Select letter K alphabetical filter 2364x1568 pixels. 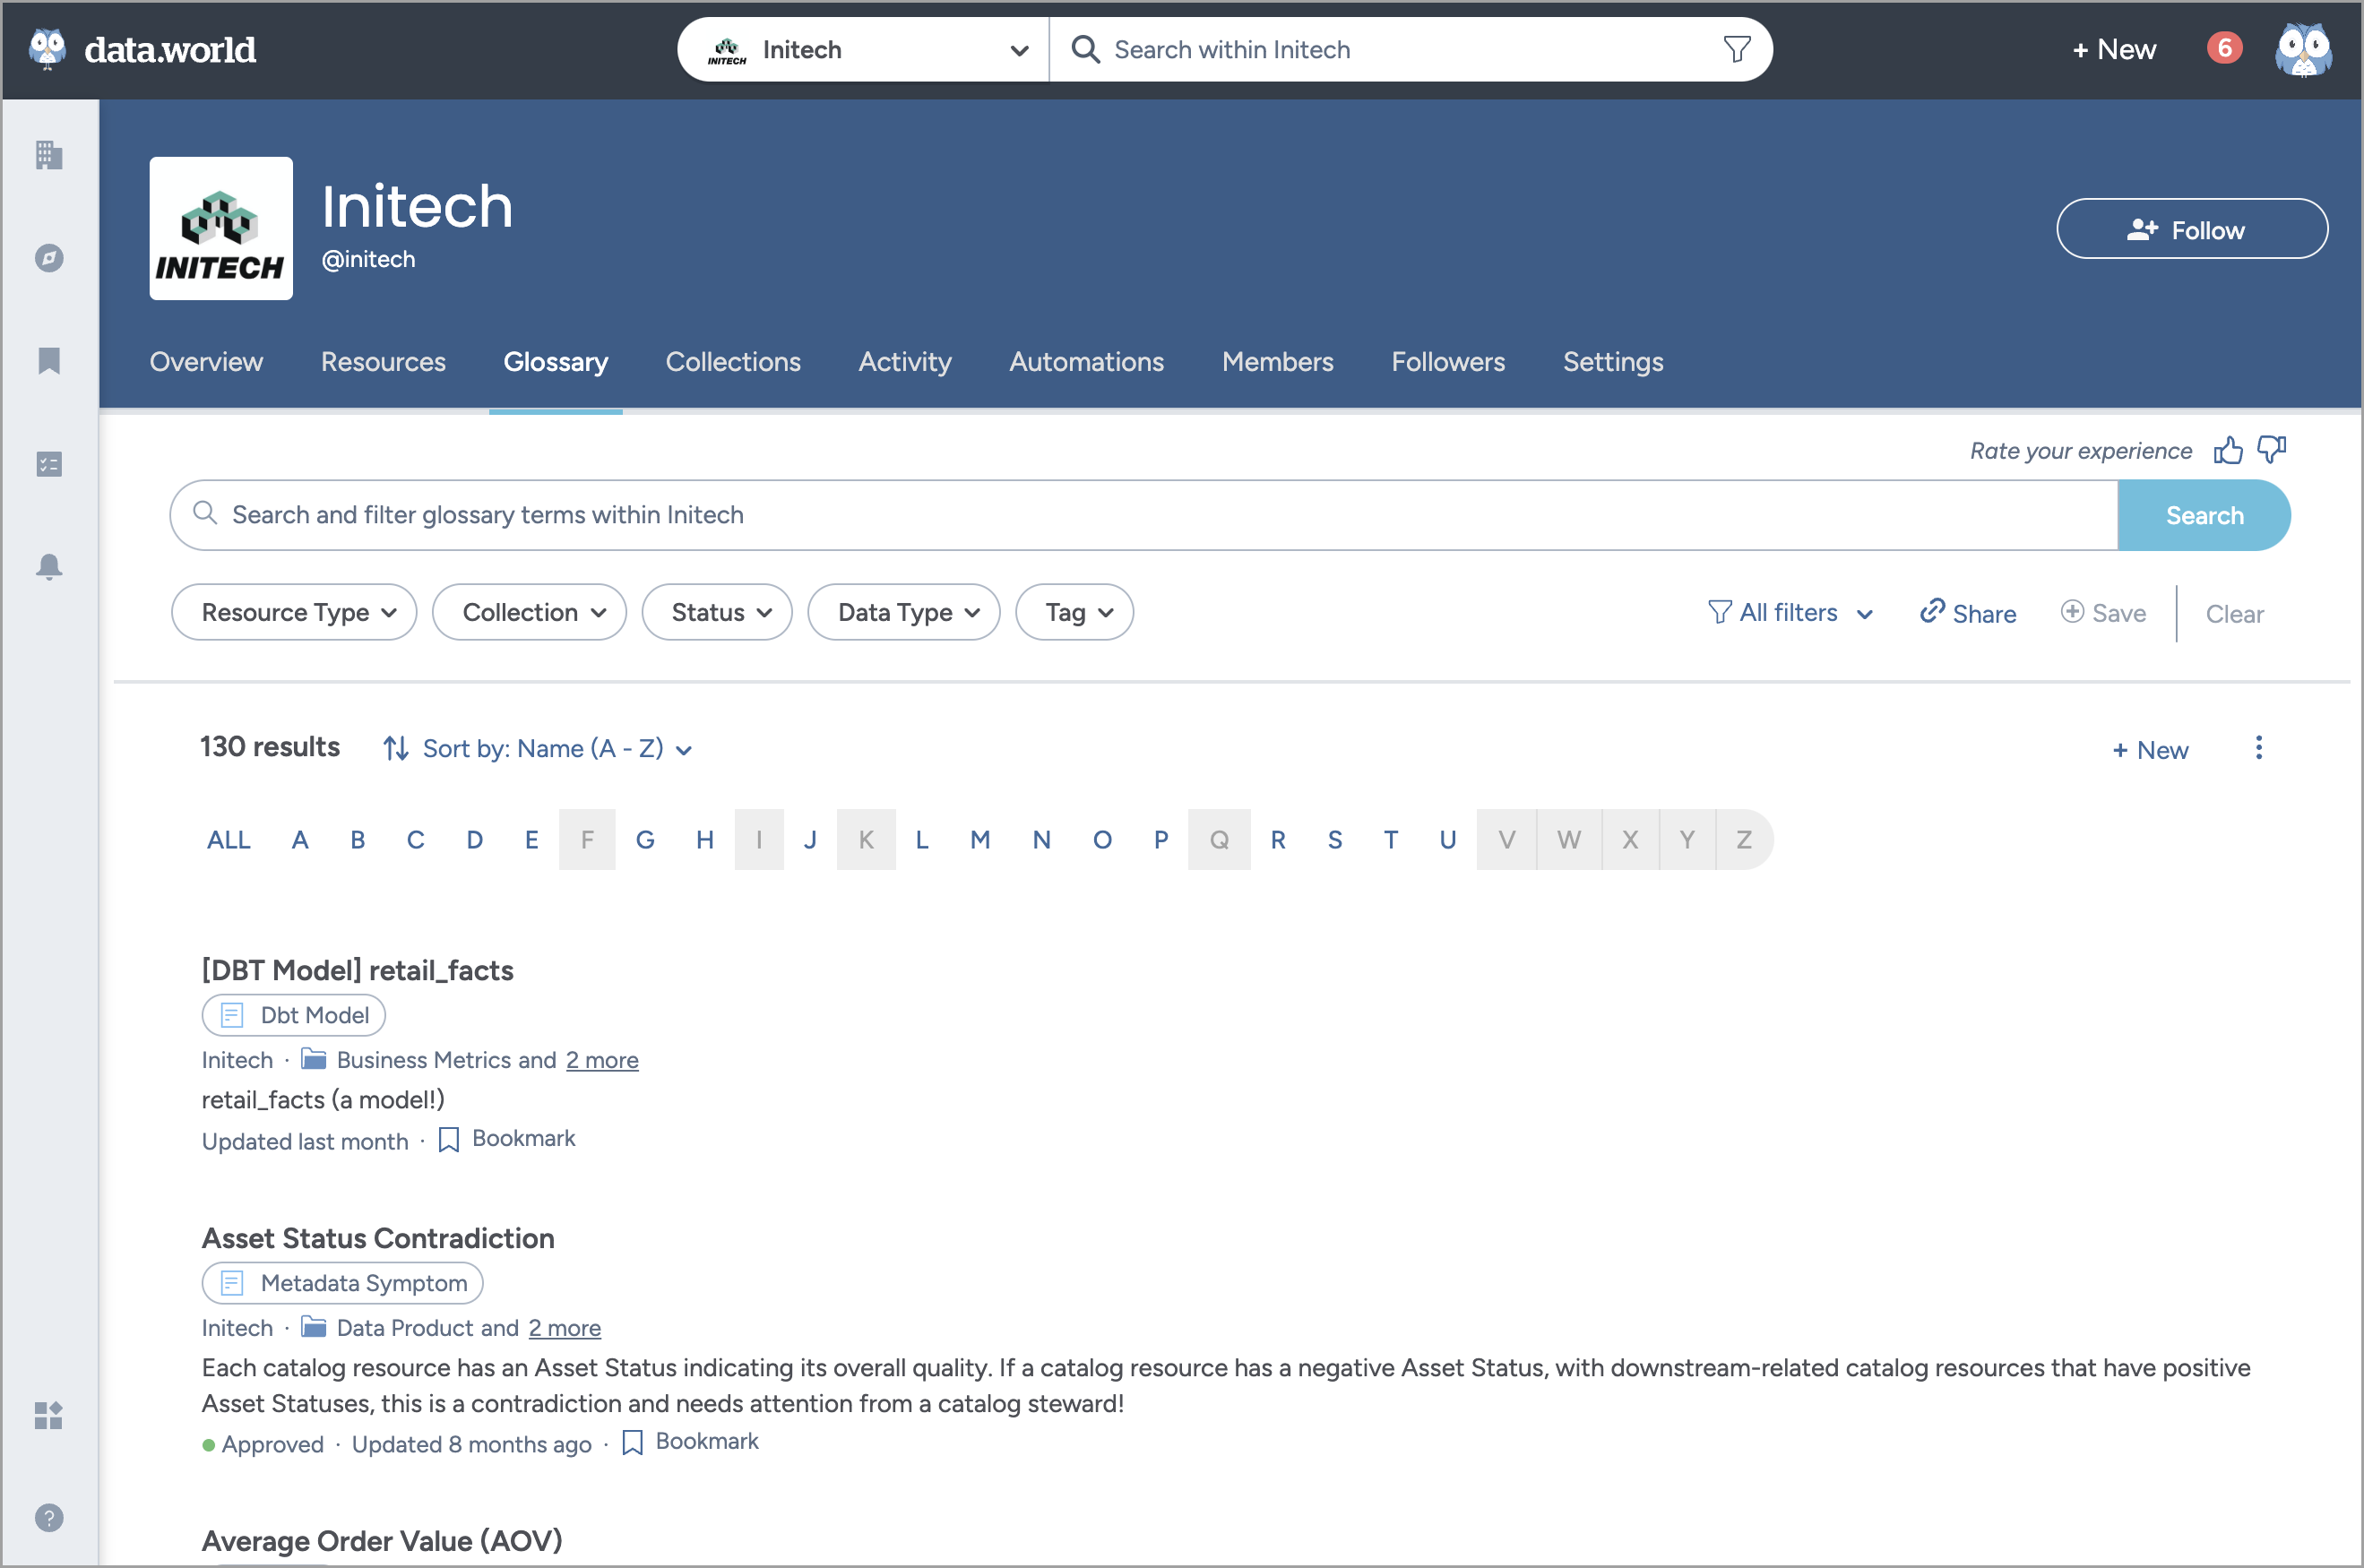point(867,839)
